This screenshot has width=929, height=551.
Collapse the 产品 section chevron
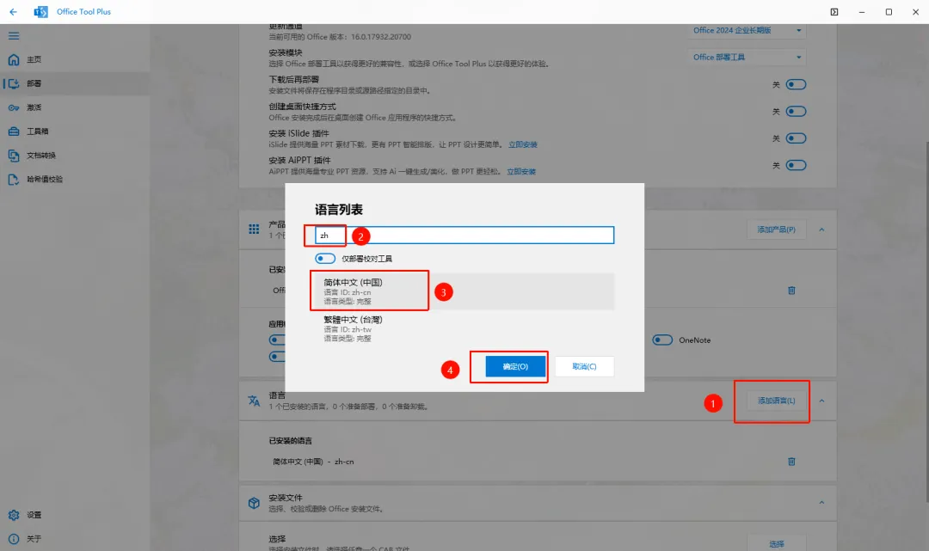pos(821,230)
